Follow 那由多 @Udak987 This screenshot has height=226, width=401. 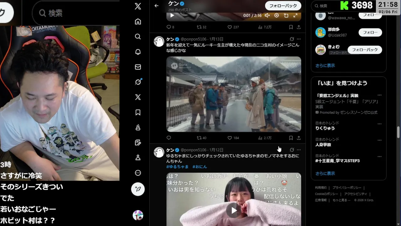click(x=370, y=32)
